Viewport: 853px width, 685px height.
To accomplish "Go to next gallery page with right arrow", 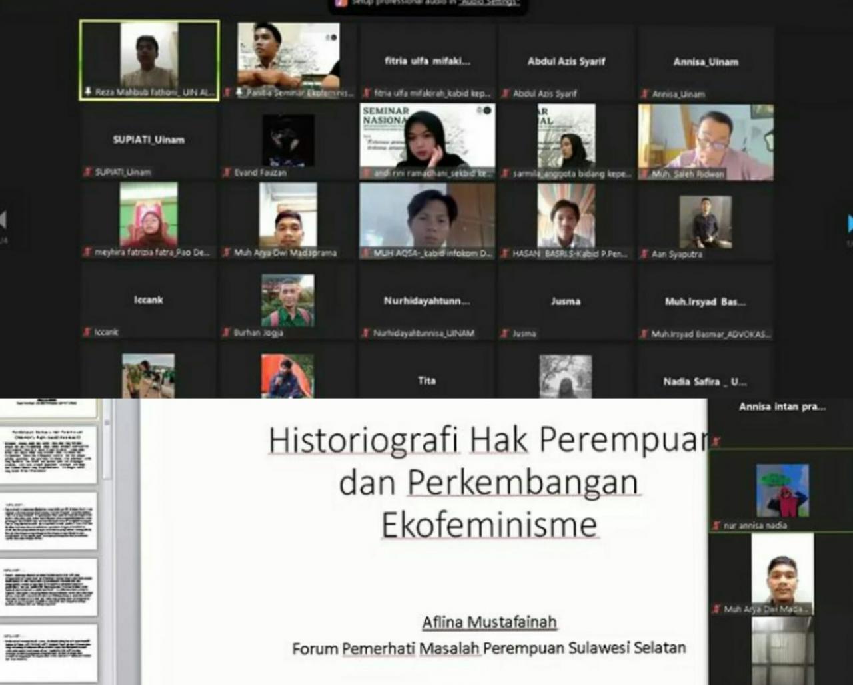I will pos(849,224).
